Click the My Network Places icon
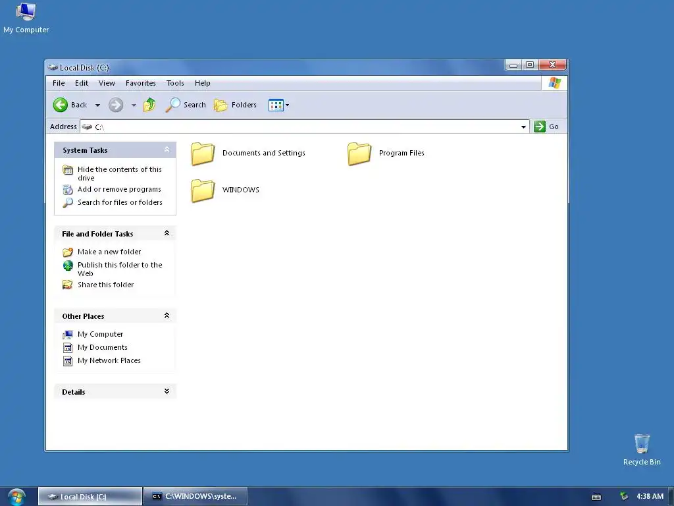674x506 pixels. pyautogui.click(x=68, y=360)
